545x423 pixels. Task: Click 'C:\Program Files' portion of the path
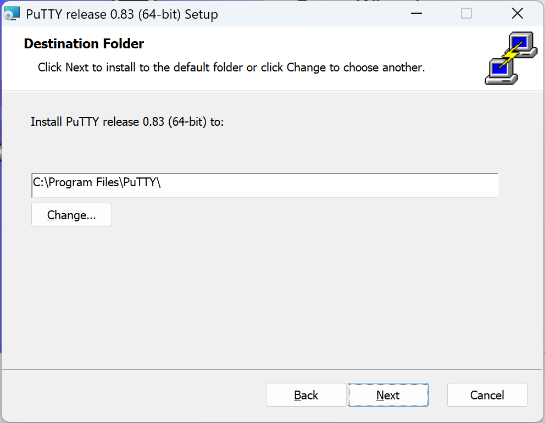pyautogui.click(x=76, y=183)
